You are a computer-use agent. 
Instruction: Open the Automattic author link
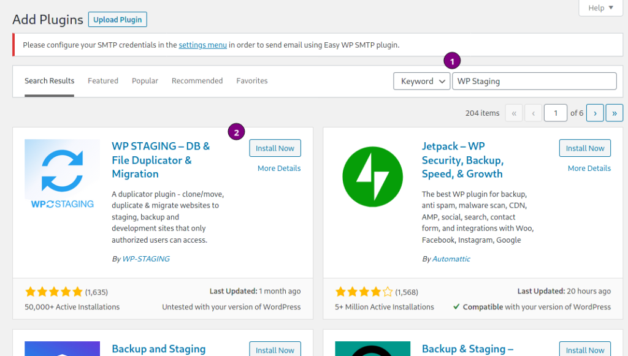451,259
